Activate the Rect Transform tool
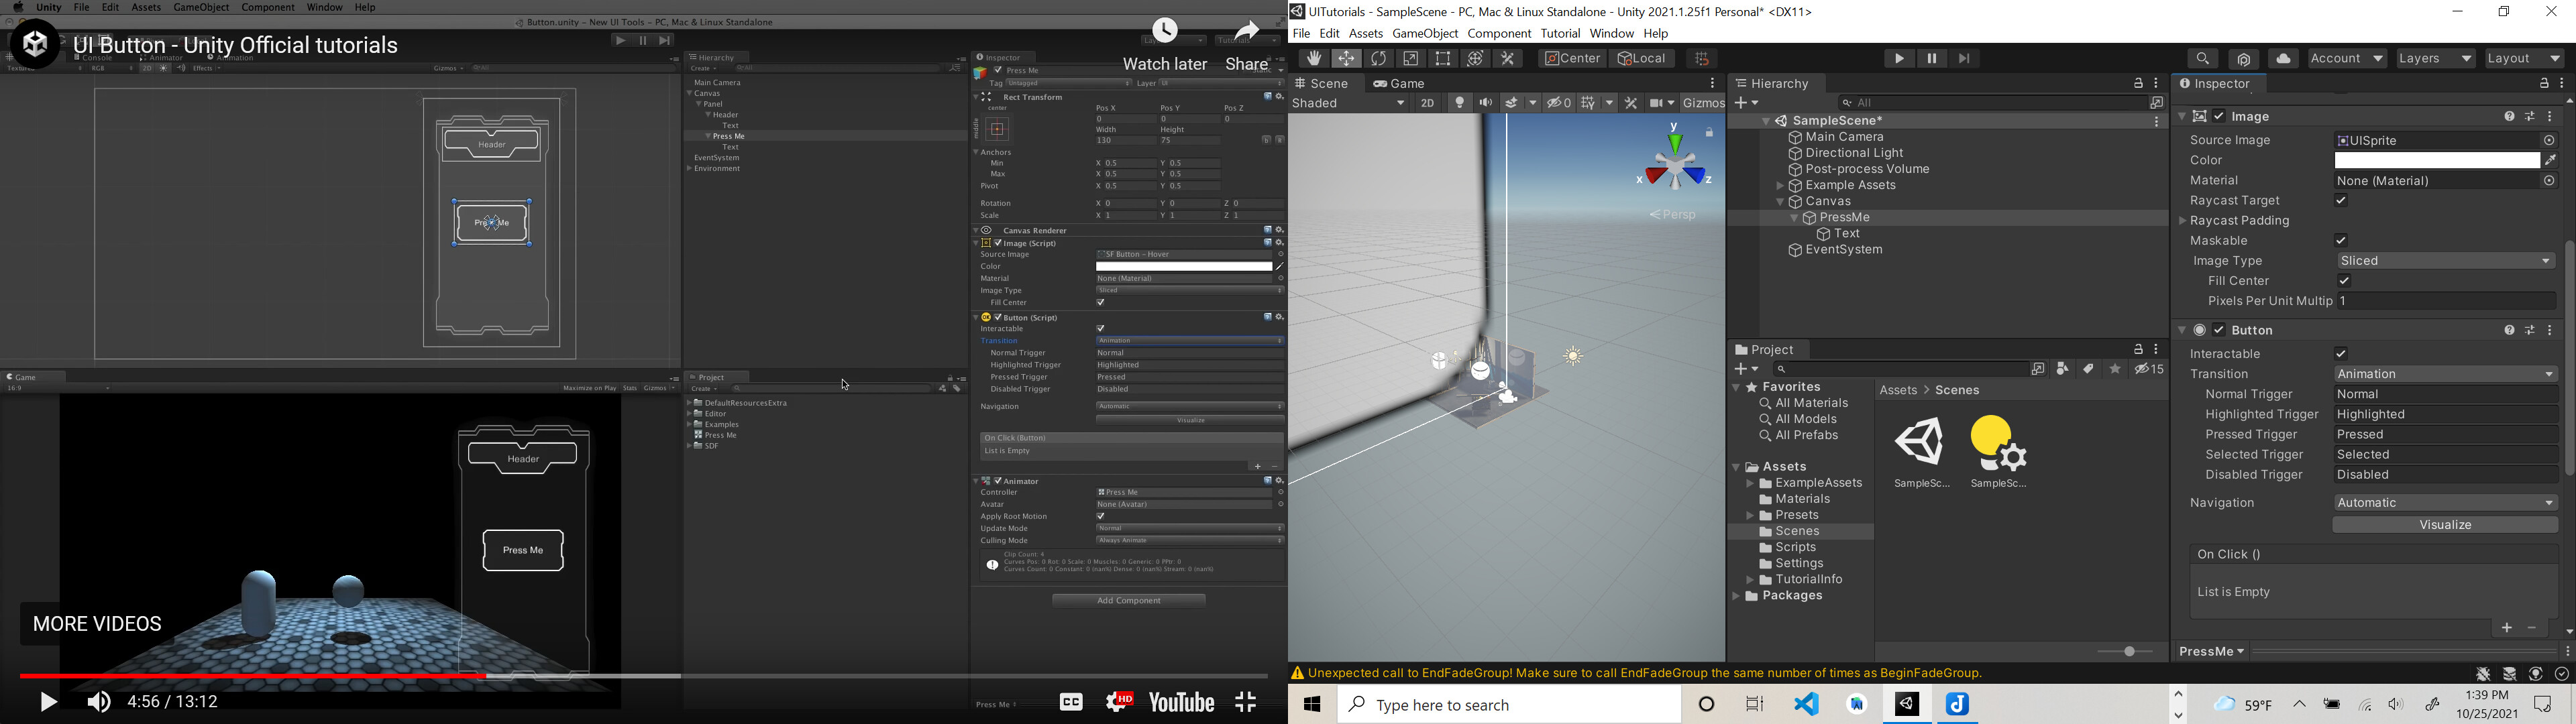This screenshot has width=2576, height=724. pos(1442,58)
